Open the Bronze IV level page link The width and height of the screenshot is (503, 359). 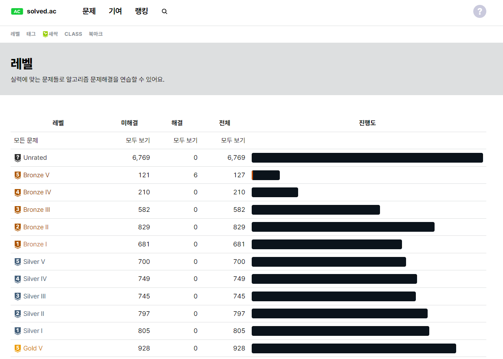tap(37, 192)
